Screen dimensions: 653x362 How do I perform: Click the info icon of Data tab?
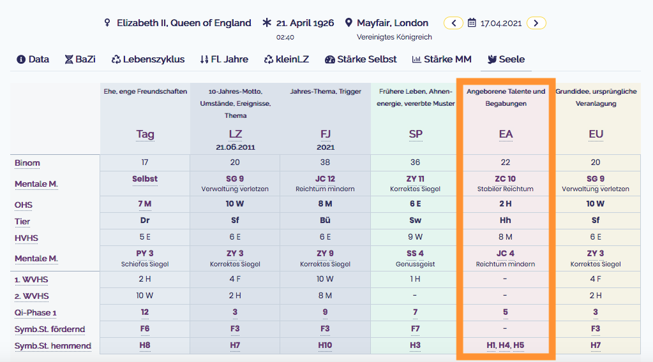point(21,59)
